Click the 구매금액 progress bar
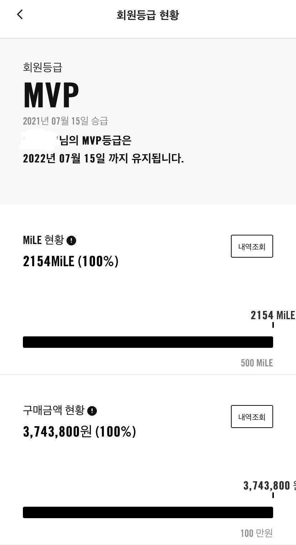Viewport: 296px width, 545px height. [x=148, y=512]
